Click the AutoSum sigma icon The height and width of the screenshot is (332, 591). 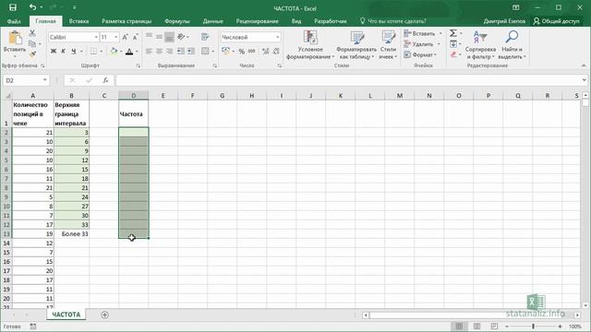pos(453,33)
